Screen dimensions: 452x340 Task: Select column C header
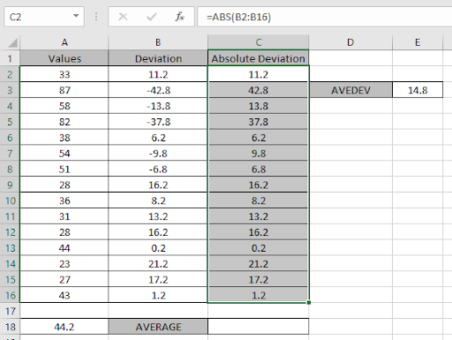tap(259, 42)
